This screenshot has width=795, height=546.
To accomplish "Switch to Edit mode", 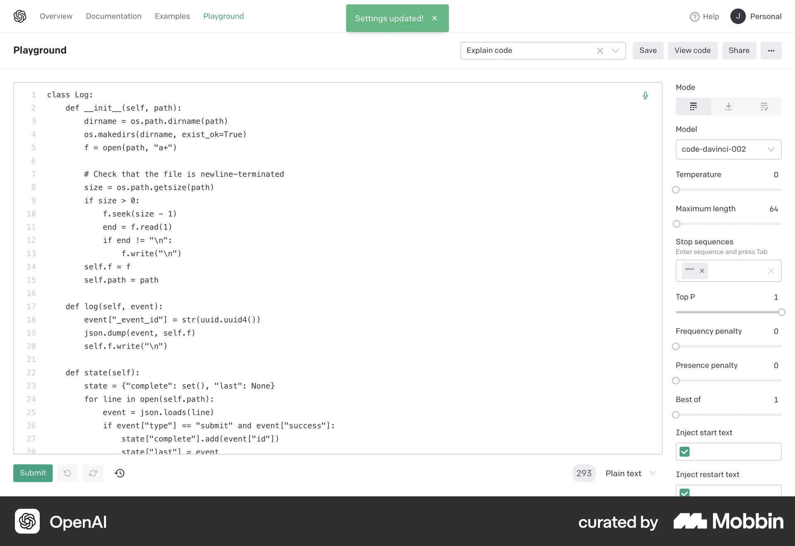I will point(764,106).
